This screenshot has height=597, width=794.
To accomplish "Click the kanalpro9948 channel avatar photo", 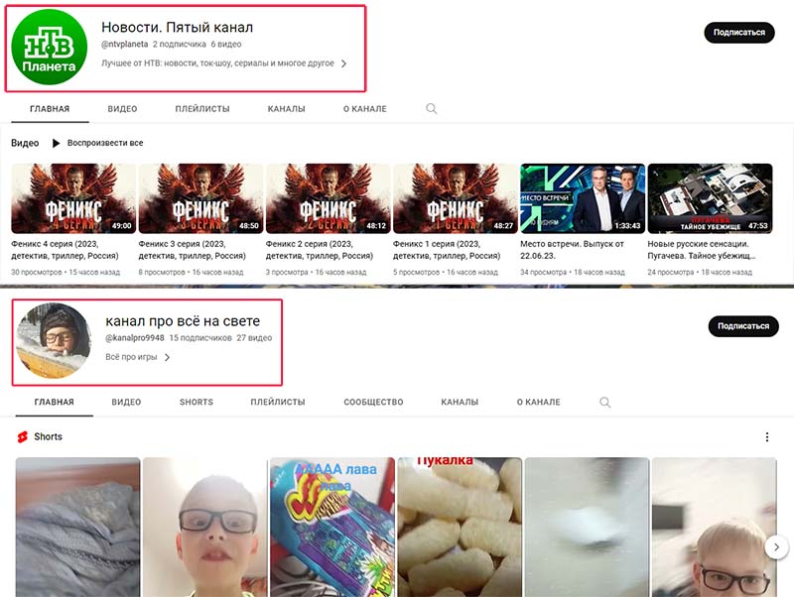I will [x=55, y=340].
